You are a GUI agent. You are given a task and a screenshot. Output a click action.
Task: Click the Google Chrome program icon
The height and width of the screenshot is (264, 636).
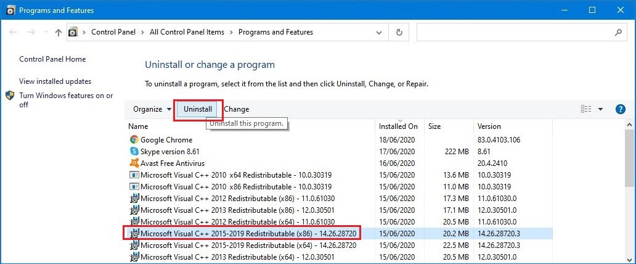coord(134,140)
